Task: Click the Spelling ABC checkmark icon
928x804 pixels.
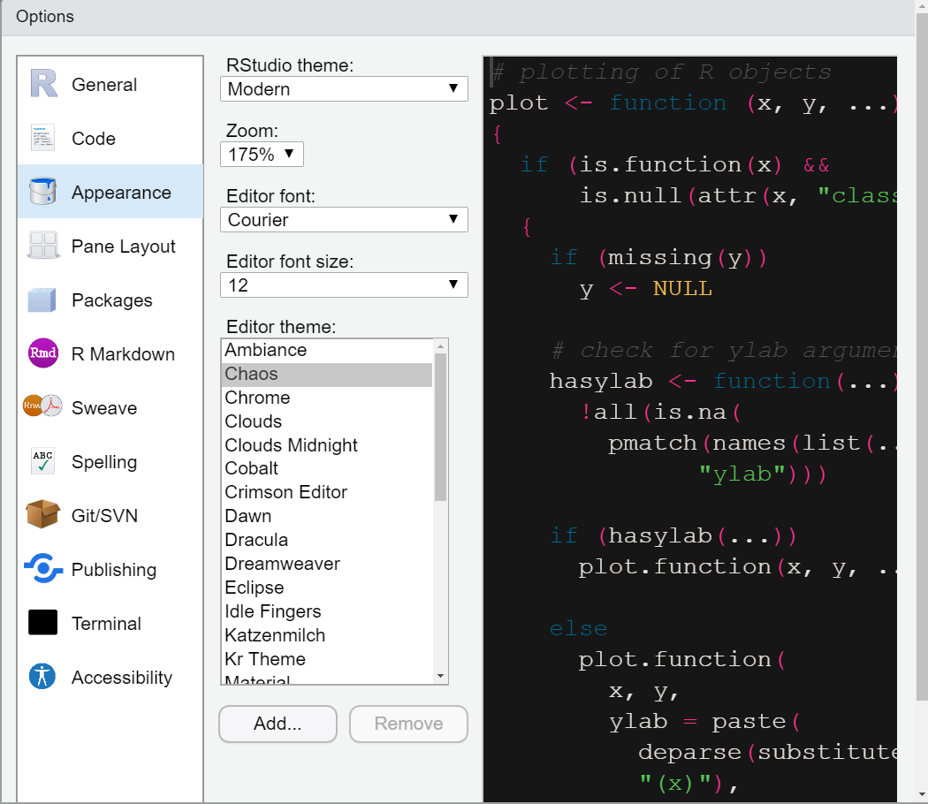Action: [42, 461]
